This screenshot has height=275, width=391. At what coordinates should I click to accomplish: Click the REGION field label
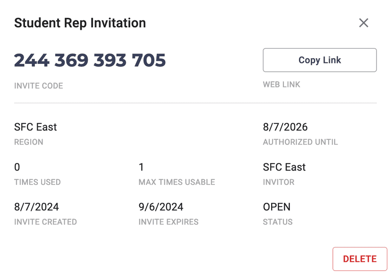tap(28, 142)
